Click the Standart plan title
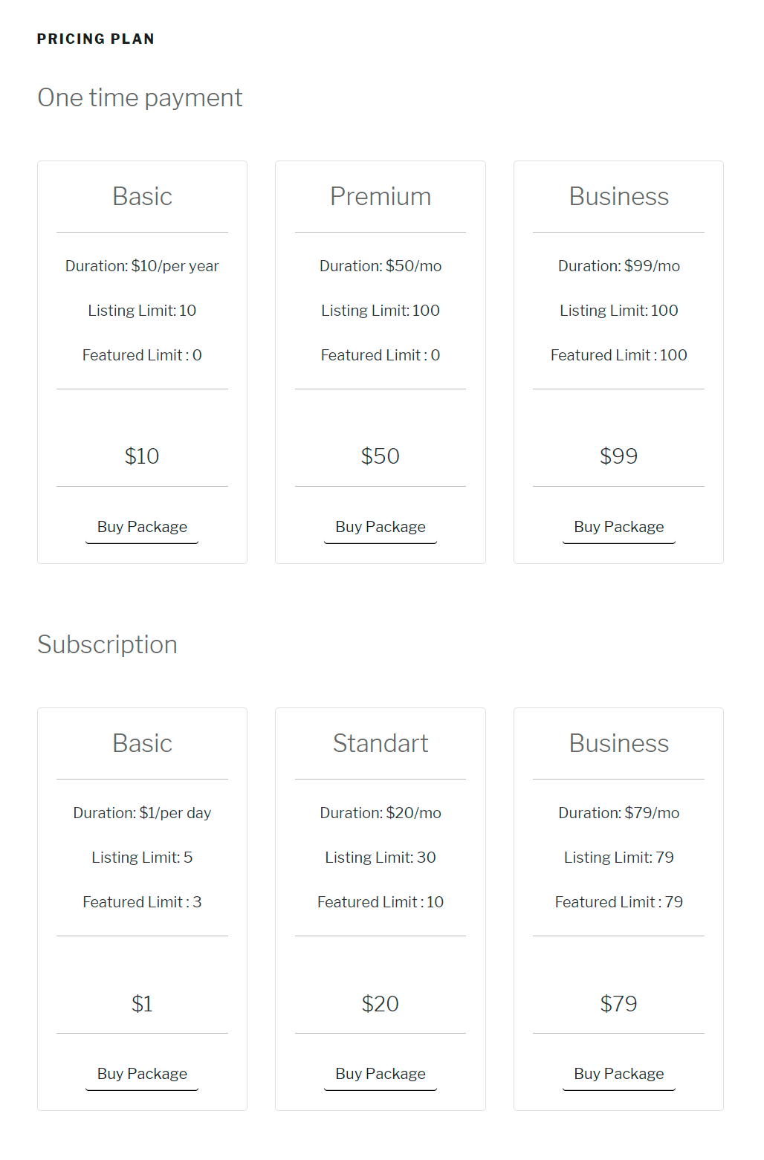The height and width of the screenshot is (1160, 764). 380,744
